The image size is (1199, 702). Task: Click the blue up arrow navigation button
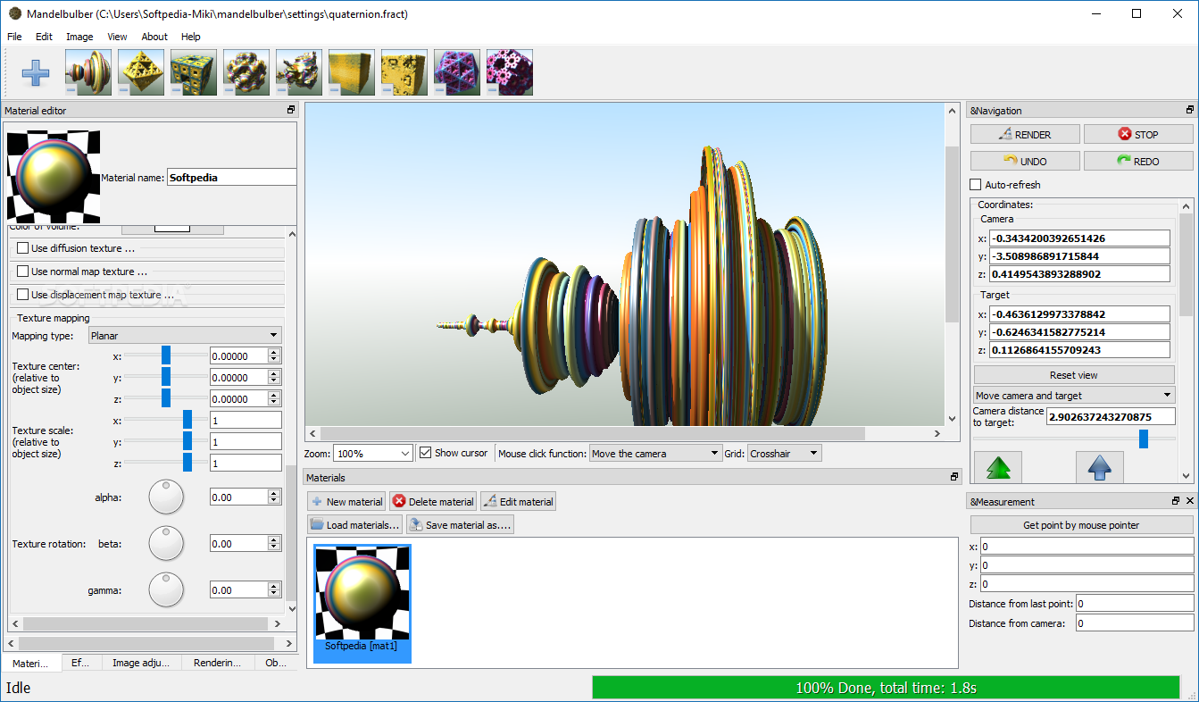[x=1099, y=467]
